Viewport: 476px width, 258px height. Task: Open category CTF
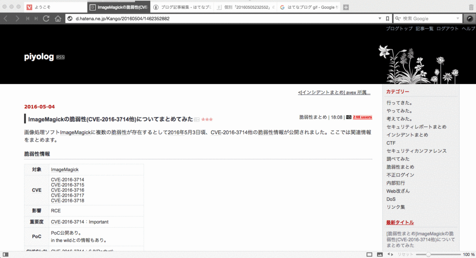391,143
